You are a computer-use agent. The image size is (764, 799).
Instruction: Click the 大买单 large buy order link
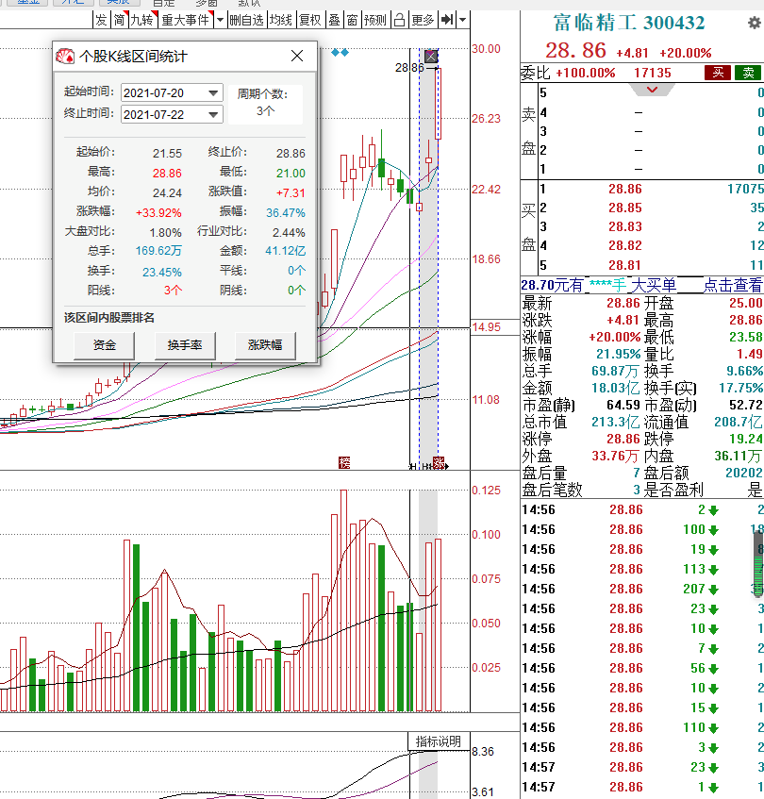(x=654, y=285)
